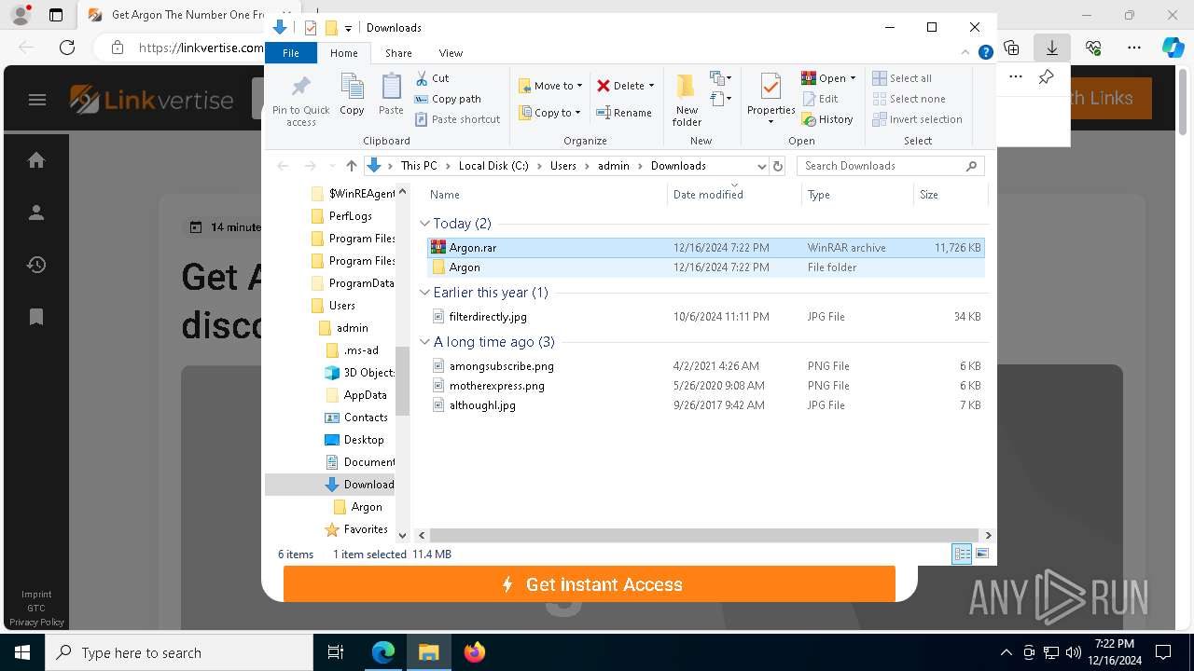
Task: Open the Linkvertise hamburger menu
Action: [37, 100]
